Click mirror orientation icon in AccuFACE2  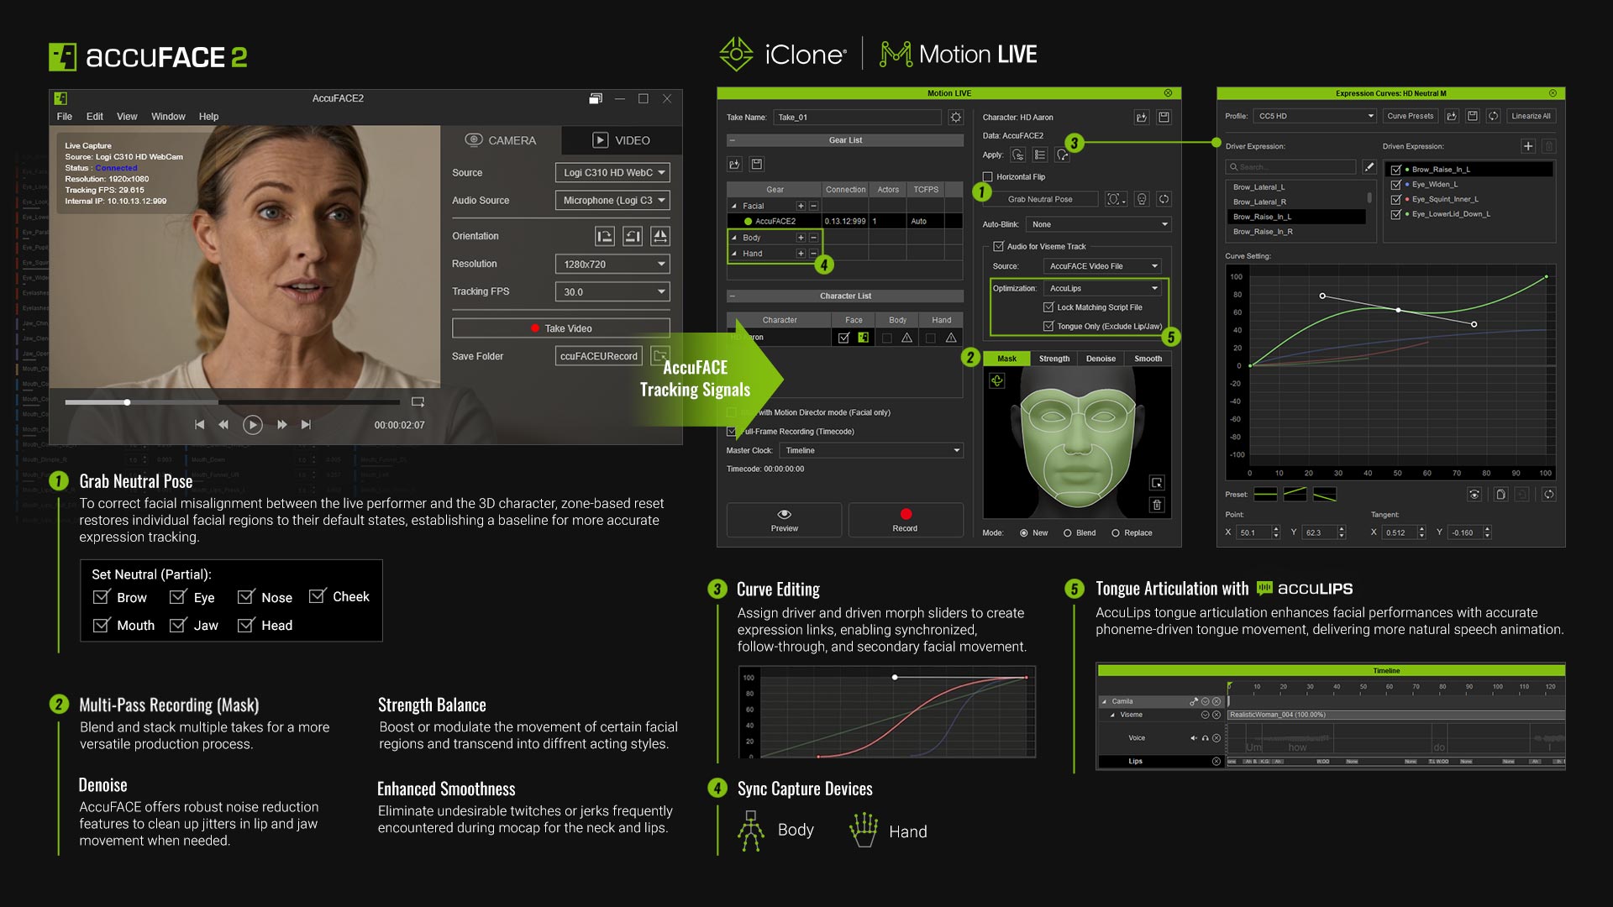(x=661, y=237)
